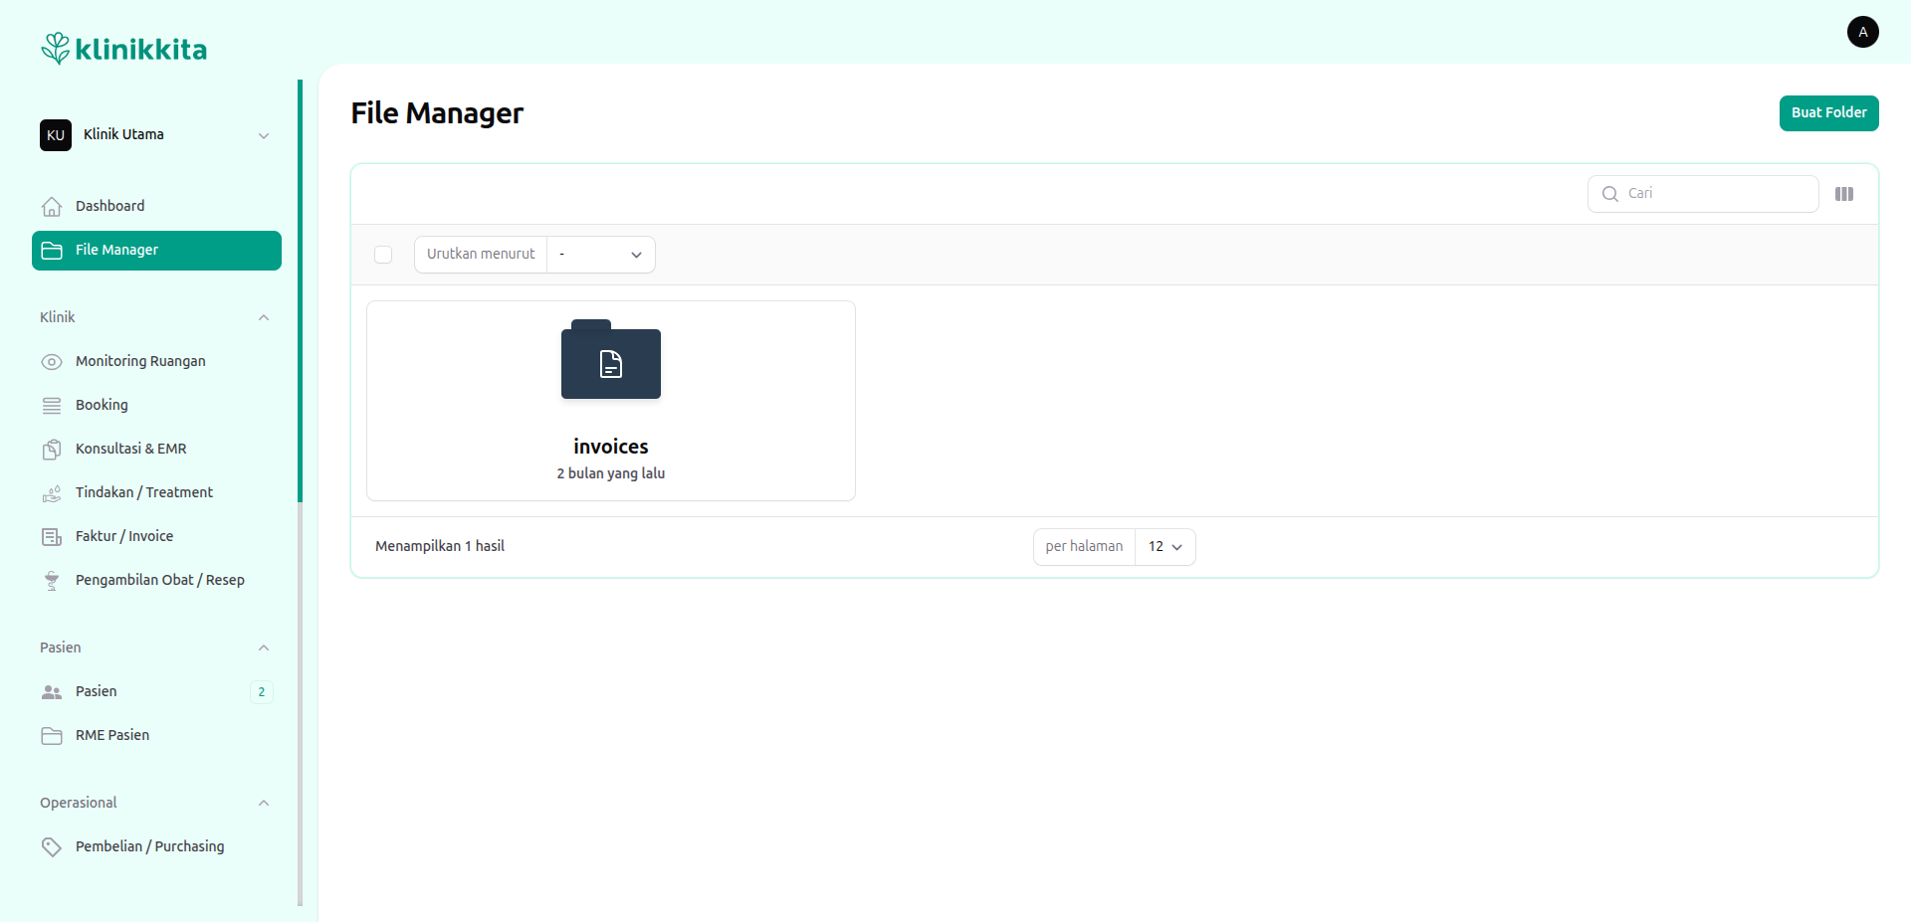The width and height of the screenshot is (1911, 922).
Task: Open Konsultasi & EMR clipboard icon
Action: pos(52,450)
